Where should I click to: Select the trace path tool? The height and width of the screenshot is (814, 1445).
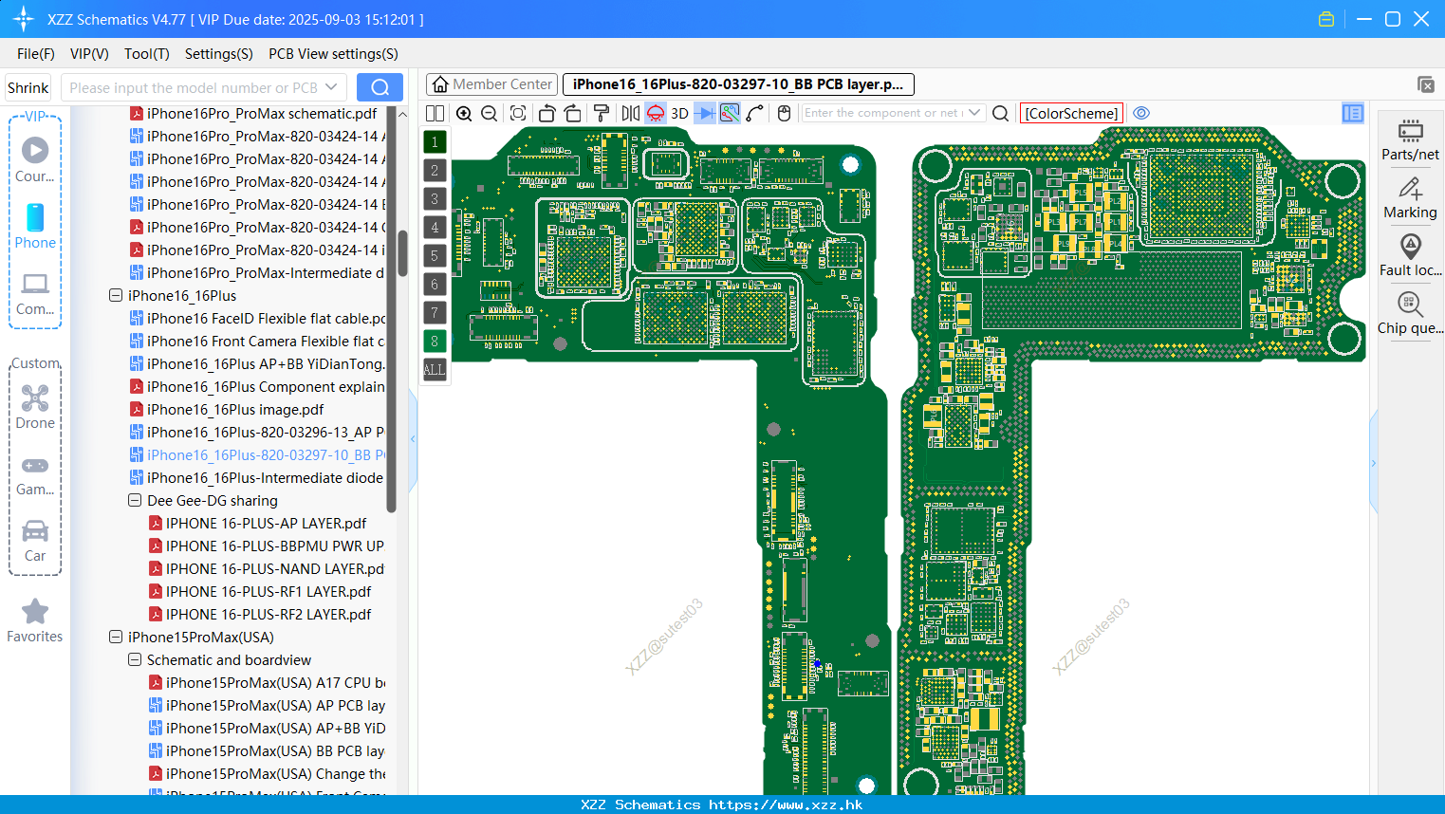[755, 113]
